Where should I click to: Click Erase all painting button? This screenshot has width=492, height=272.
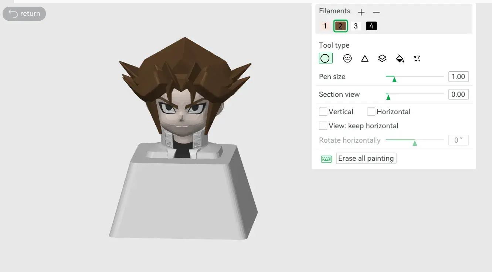coord(366,159)
